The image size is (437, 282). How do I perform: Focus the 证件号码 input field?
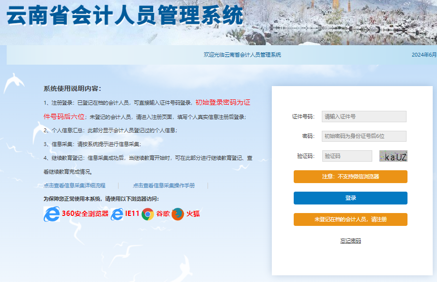[364, 117]
